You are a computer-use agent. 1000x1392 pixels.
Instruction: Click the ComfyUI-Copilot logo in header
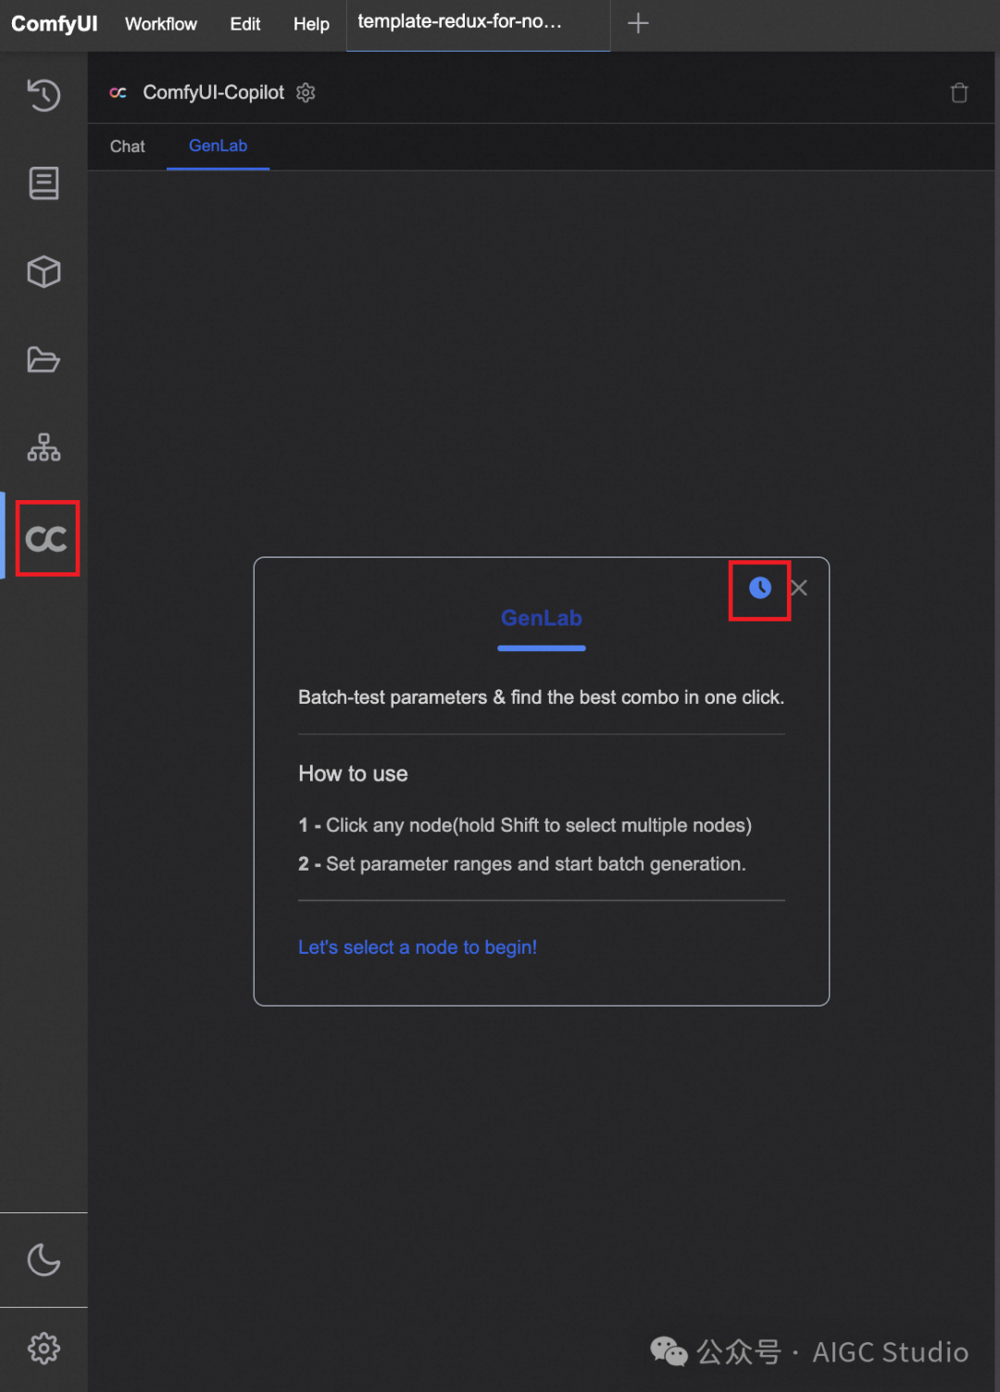(x=118, y=93)
